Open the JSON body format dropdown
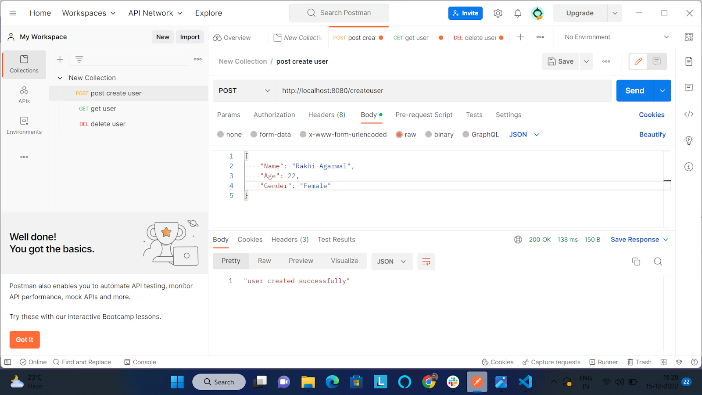 click(524, 134)
